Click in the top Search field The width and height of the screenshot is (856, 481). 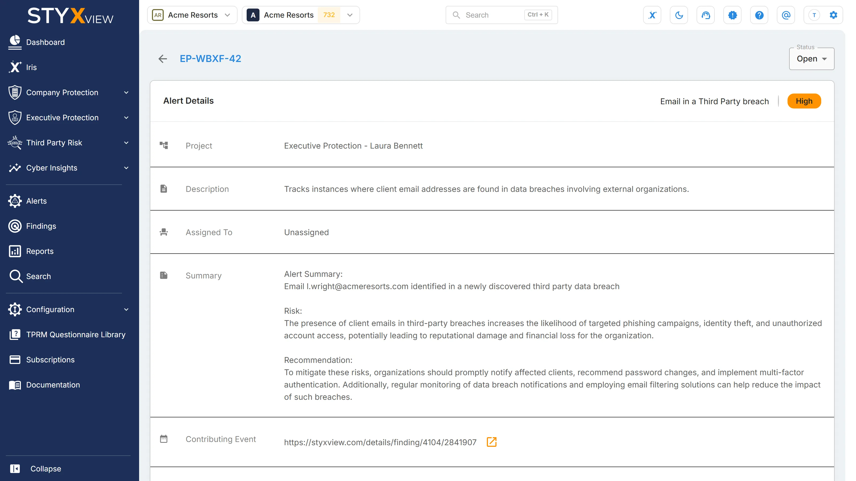(x=502, y=15)
